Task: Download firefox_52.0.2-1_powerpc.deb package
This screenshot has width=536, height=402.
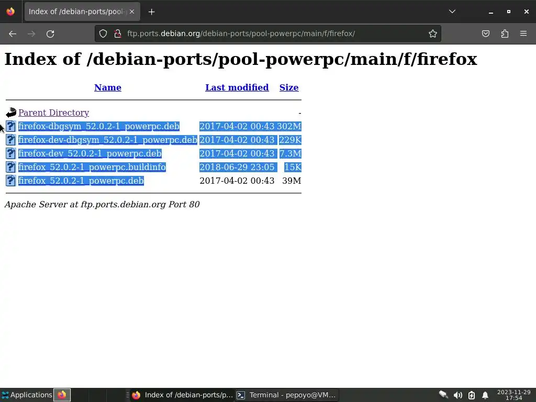Action: coord(81,181)
